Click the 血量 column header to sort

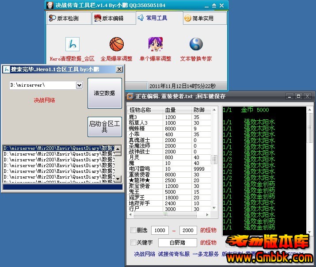(170, 110)
